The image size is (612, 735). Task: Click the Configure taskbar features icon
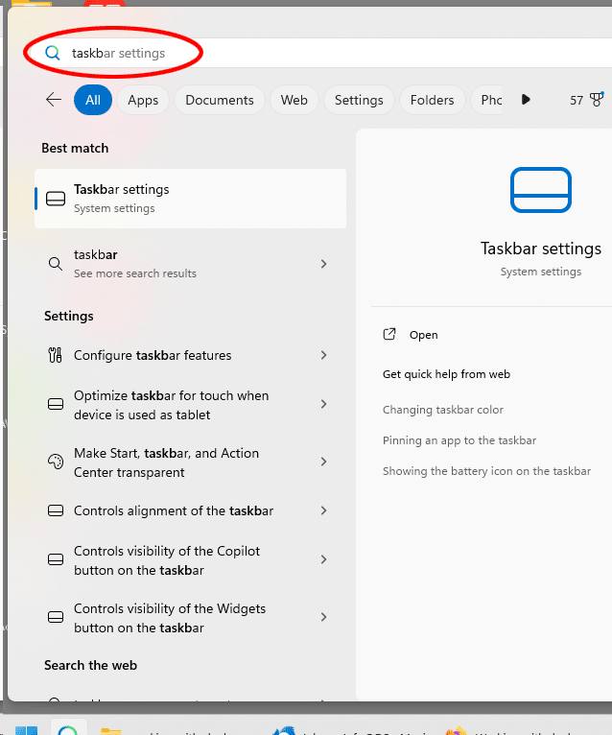click(56, 355)
